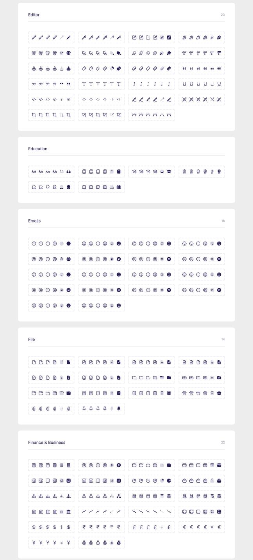The height and width of the screenshot is (560, 253).
Task: Click the solid filled archive box icon
Action: tap(219, 393)
